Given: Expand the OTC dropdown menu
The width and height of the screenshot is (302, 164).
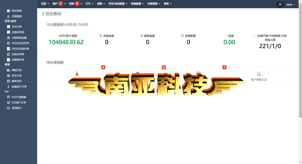Looking at the screenshot, I should pyautogui.click(x=90, y=4).
